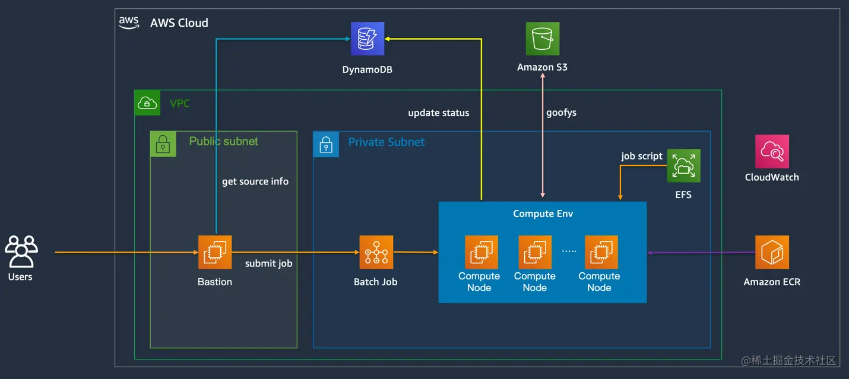Select the last Compute Node icon

(601, 252)
